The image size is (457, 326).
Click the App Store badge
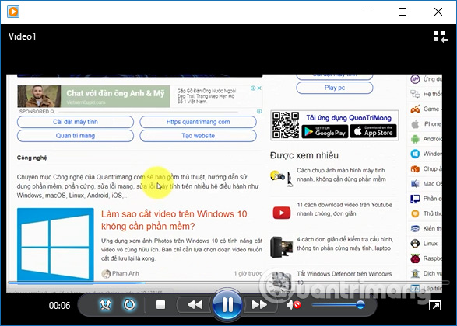point(374,132)
